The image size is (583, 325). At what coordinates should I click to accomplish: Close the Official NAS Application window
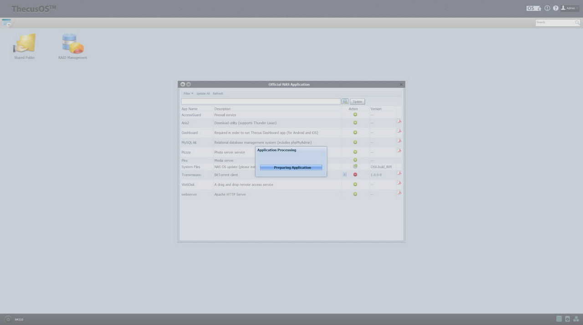point(401,84)
